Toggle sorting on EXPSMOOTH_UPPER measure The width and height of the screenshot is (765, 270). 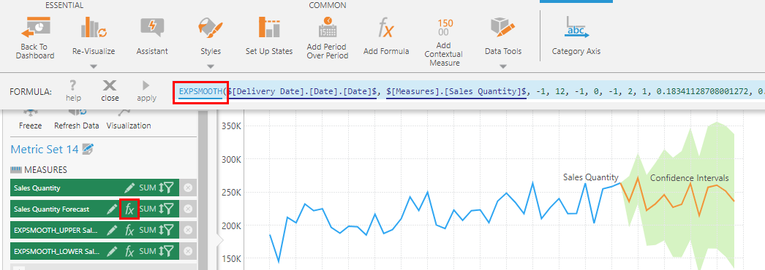160,230
